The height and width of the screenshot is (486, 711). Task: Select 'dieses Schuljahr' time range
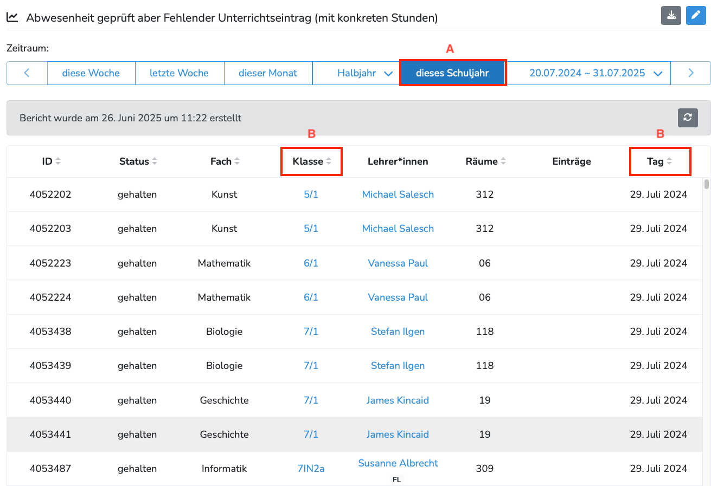(452, 73)
